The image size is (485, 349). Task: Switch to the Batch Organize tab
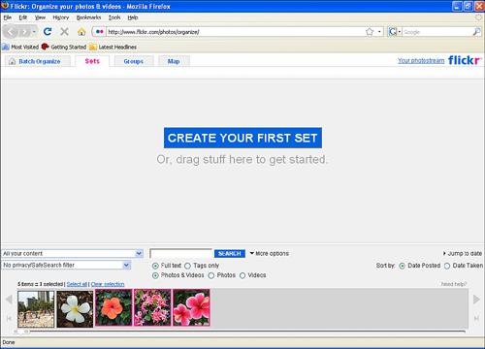click(x=38, y=61)
